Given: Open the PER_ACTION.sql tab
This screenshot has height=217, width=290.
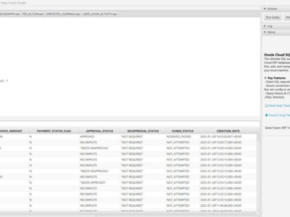Looking at the screenshot, I should coord(33,14).
